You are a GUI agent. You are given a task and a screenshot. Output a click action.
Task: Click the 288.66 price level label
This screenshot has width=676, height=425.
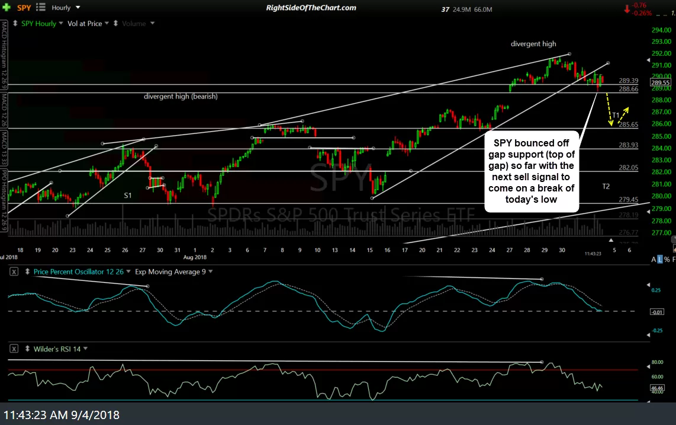[628, 90]
